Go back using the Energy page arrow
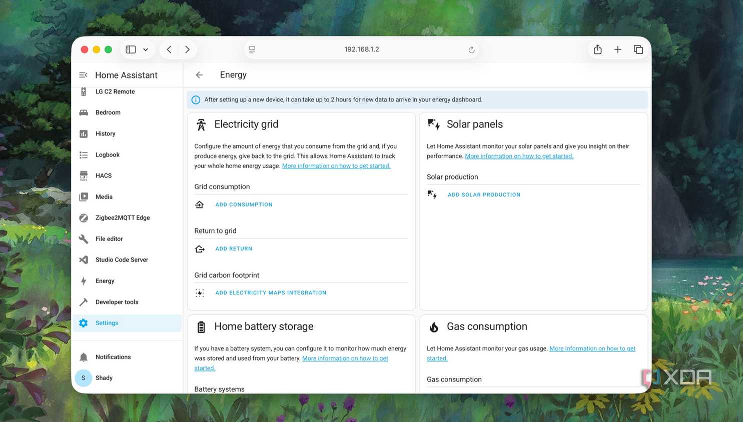The image size is (743, 422). (x=199, y=75)
